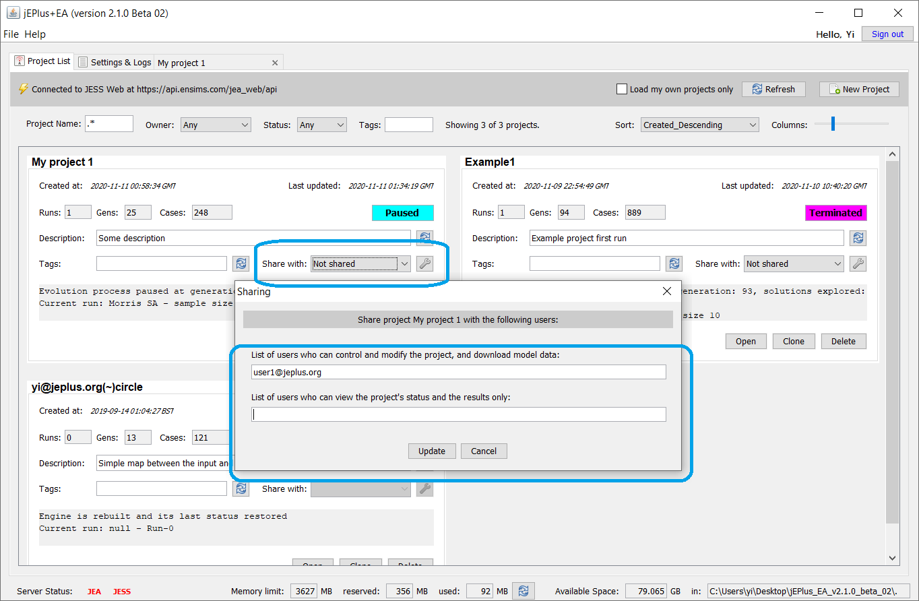Click Tags field of circle project
919x601 pixels.
click(162, 488)
